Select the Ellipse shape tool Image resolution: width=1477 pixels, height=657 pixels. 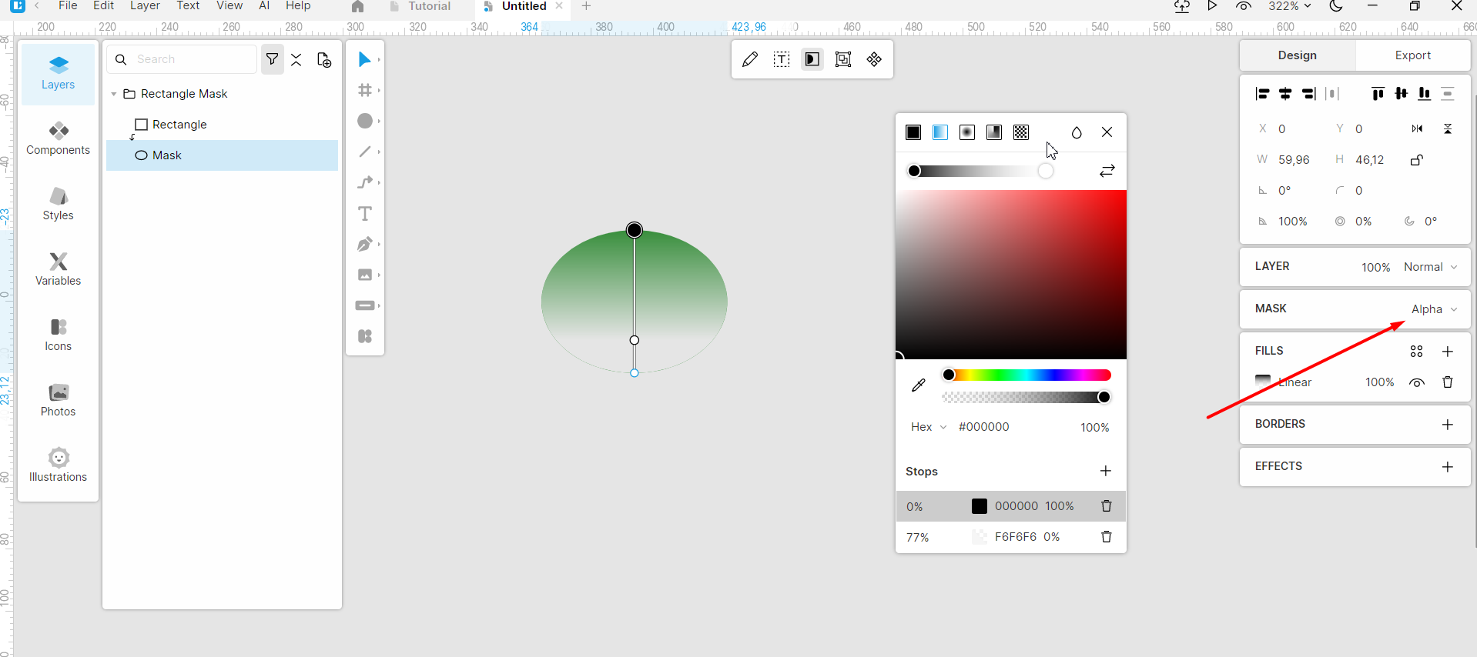coord(365,122)
